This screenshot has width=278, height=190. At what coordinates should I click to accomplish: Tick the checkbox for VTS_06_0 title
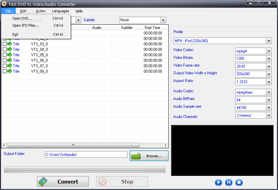point(5,60)
